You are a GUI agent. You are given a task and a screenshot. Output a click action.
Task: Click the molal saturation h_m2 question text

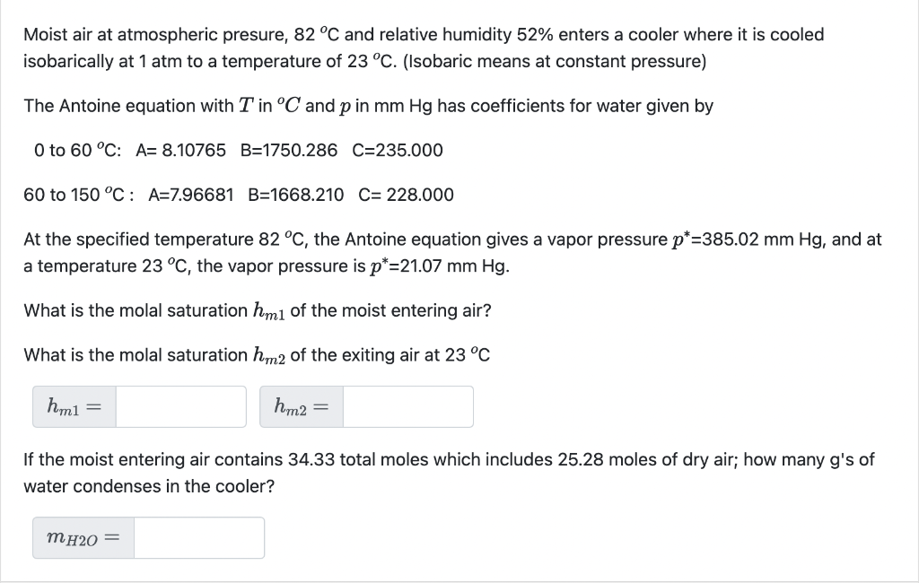click(x=256, y=354)
